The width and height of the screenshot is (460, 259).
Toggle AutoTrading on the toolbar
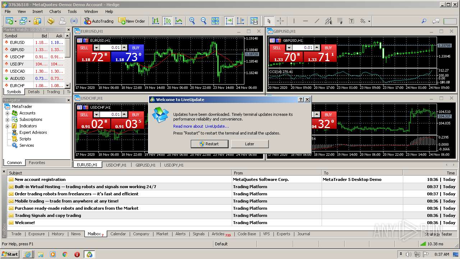point(98,21)
